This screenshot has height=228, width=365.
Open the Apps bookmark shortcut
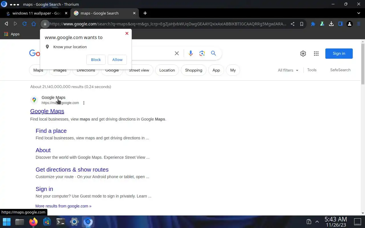point(12,34)
